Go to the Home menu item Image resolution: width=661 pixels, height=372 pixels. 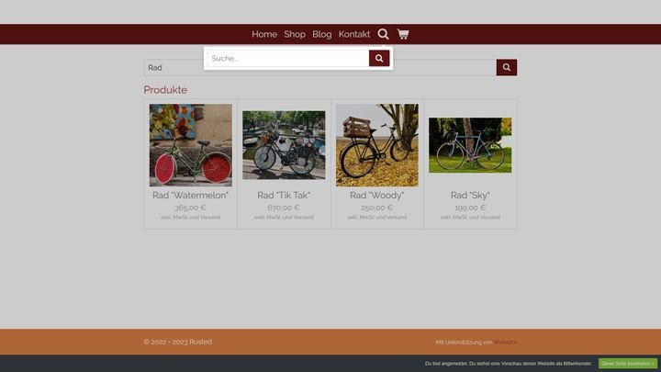pyautogui.click(x=264, y=34)
